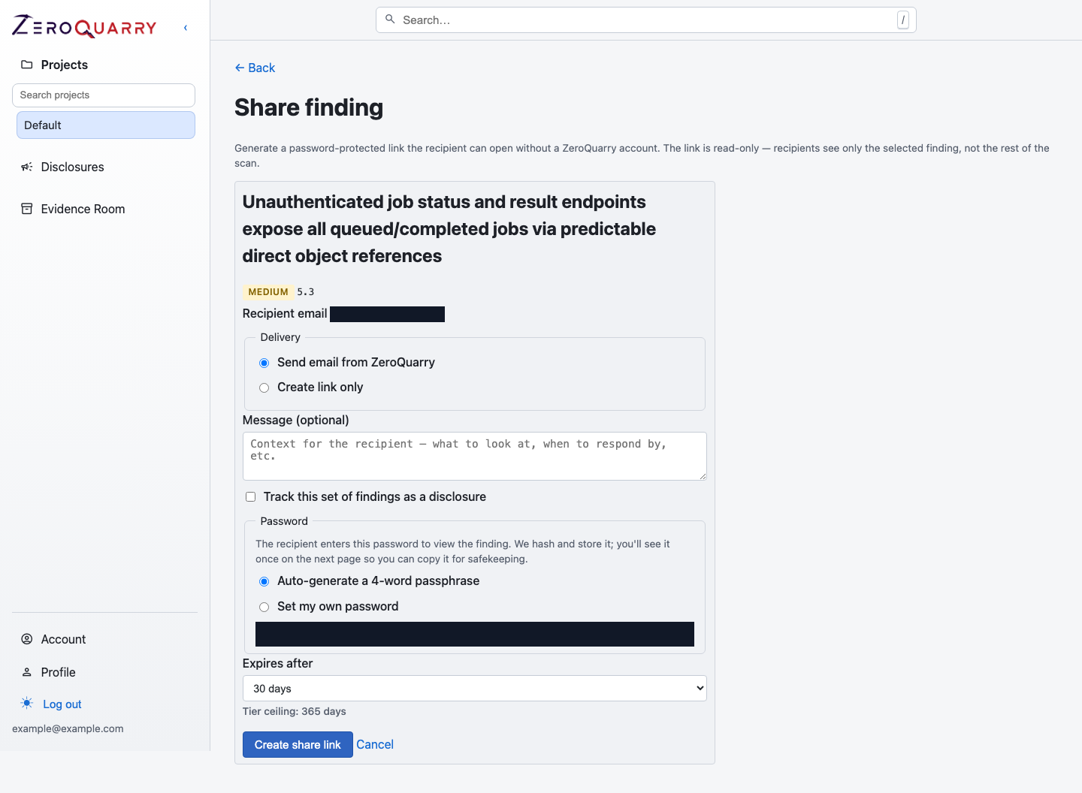The width and height of the screenshot is (1082, 793).
Task: Select the Default project
Action: pos(106,125)
